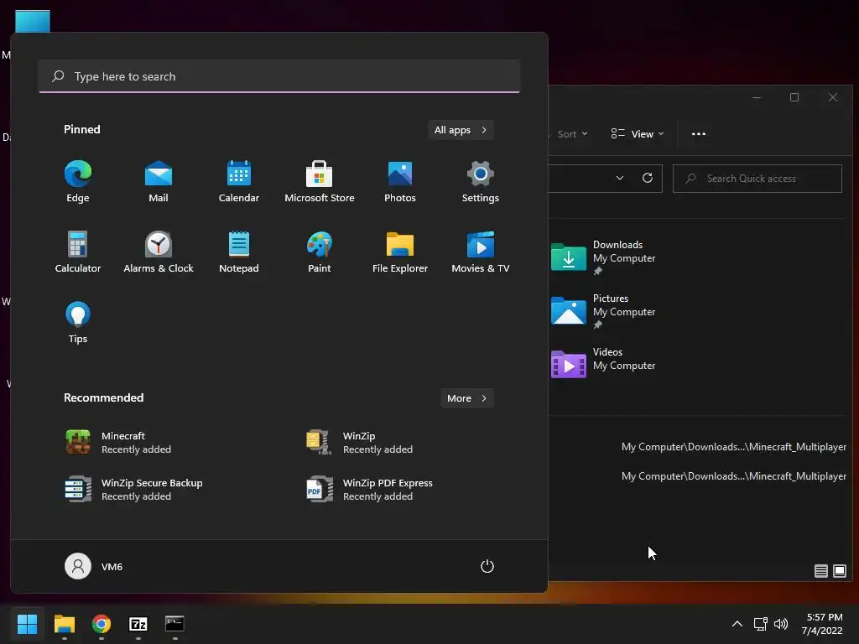Open Edge from pinned apps
The image size is (859, 644).
(x=78, y=182)
